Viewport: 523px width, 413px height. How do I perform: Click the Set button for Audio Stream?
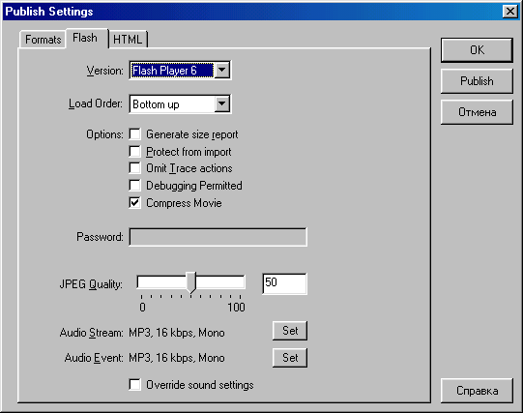(290, 331)
